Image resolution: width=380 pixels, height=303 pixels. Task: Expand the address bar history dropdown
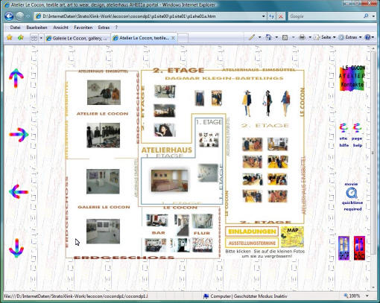pos(264,16)
